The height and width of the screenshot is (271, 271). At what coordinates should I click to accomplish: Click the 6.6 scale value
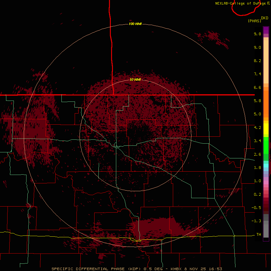click(x=257, y=87)
